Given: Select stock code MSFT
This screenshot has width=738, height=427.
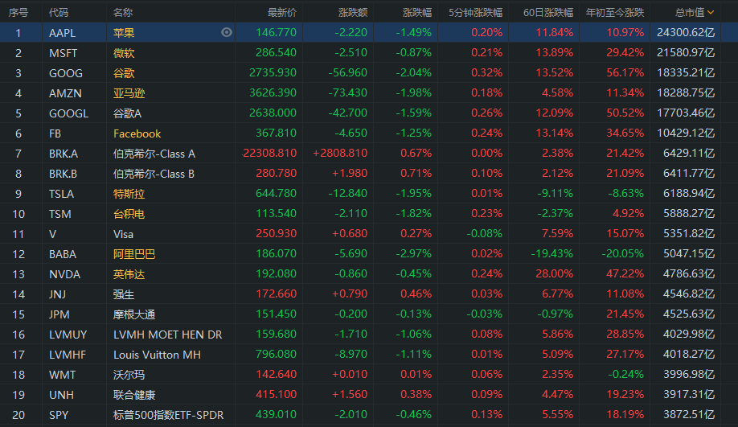Looking at the screenshot, I should 63,53.
